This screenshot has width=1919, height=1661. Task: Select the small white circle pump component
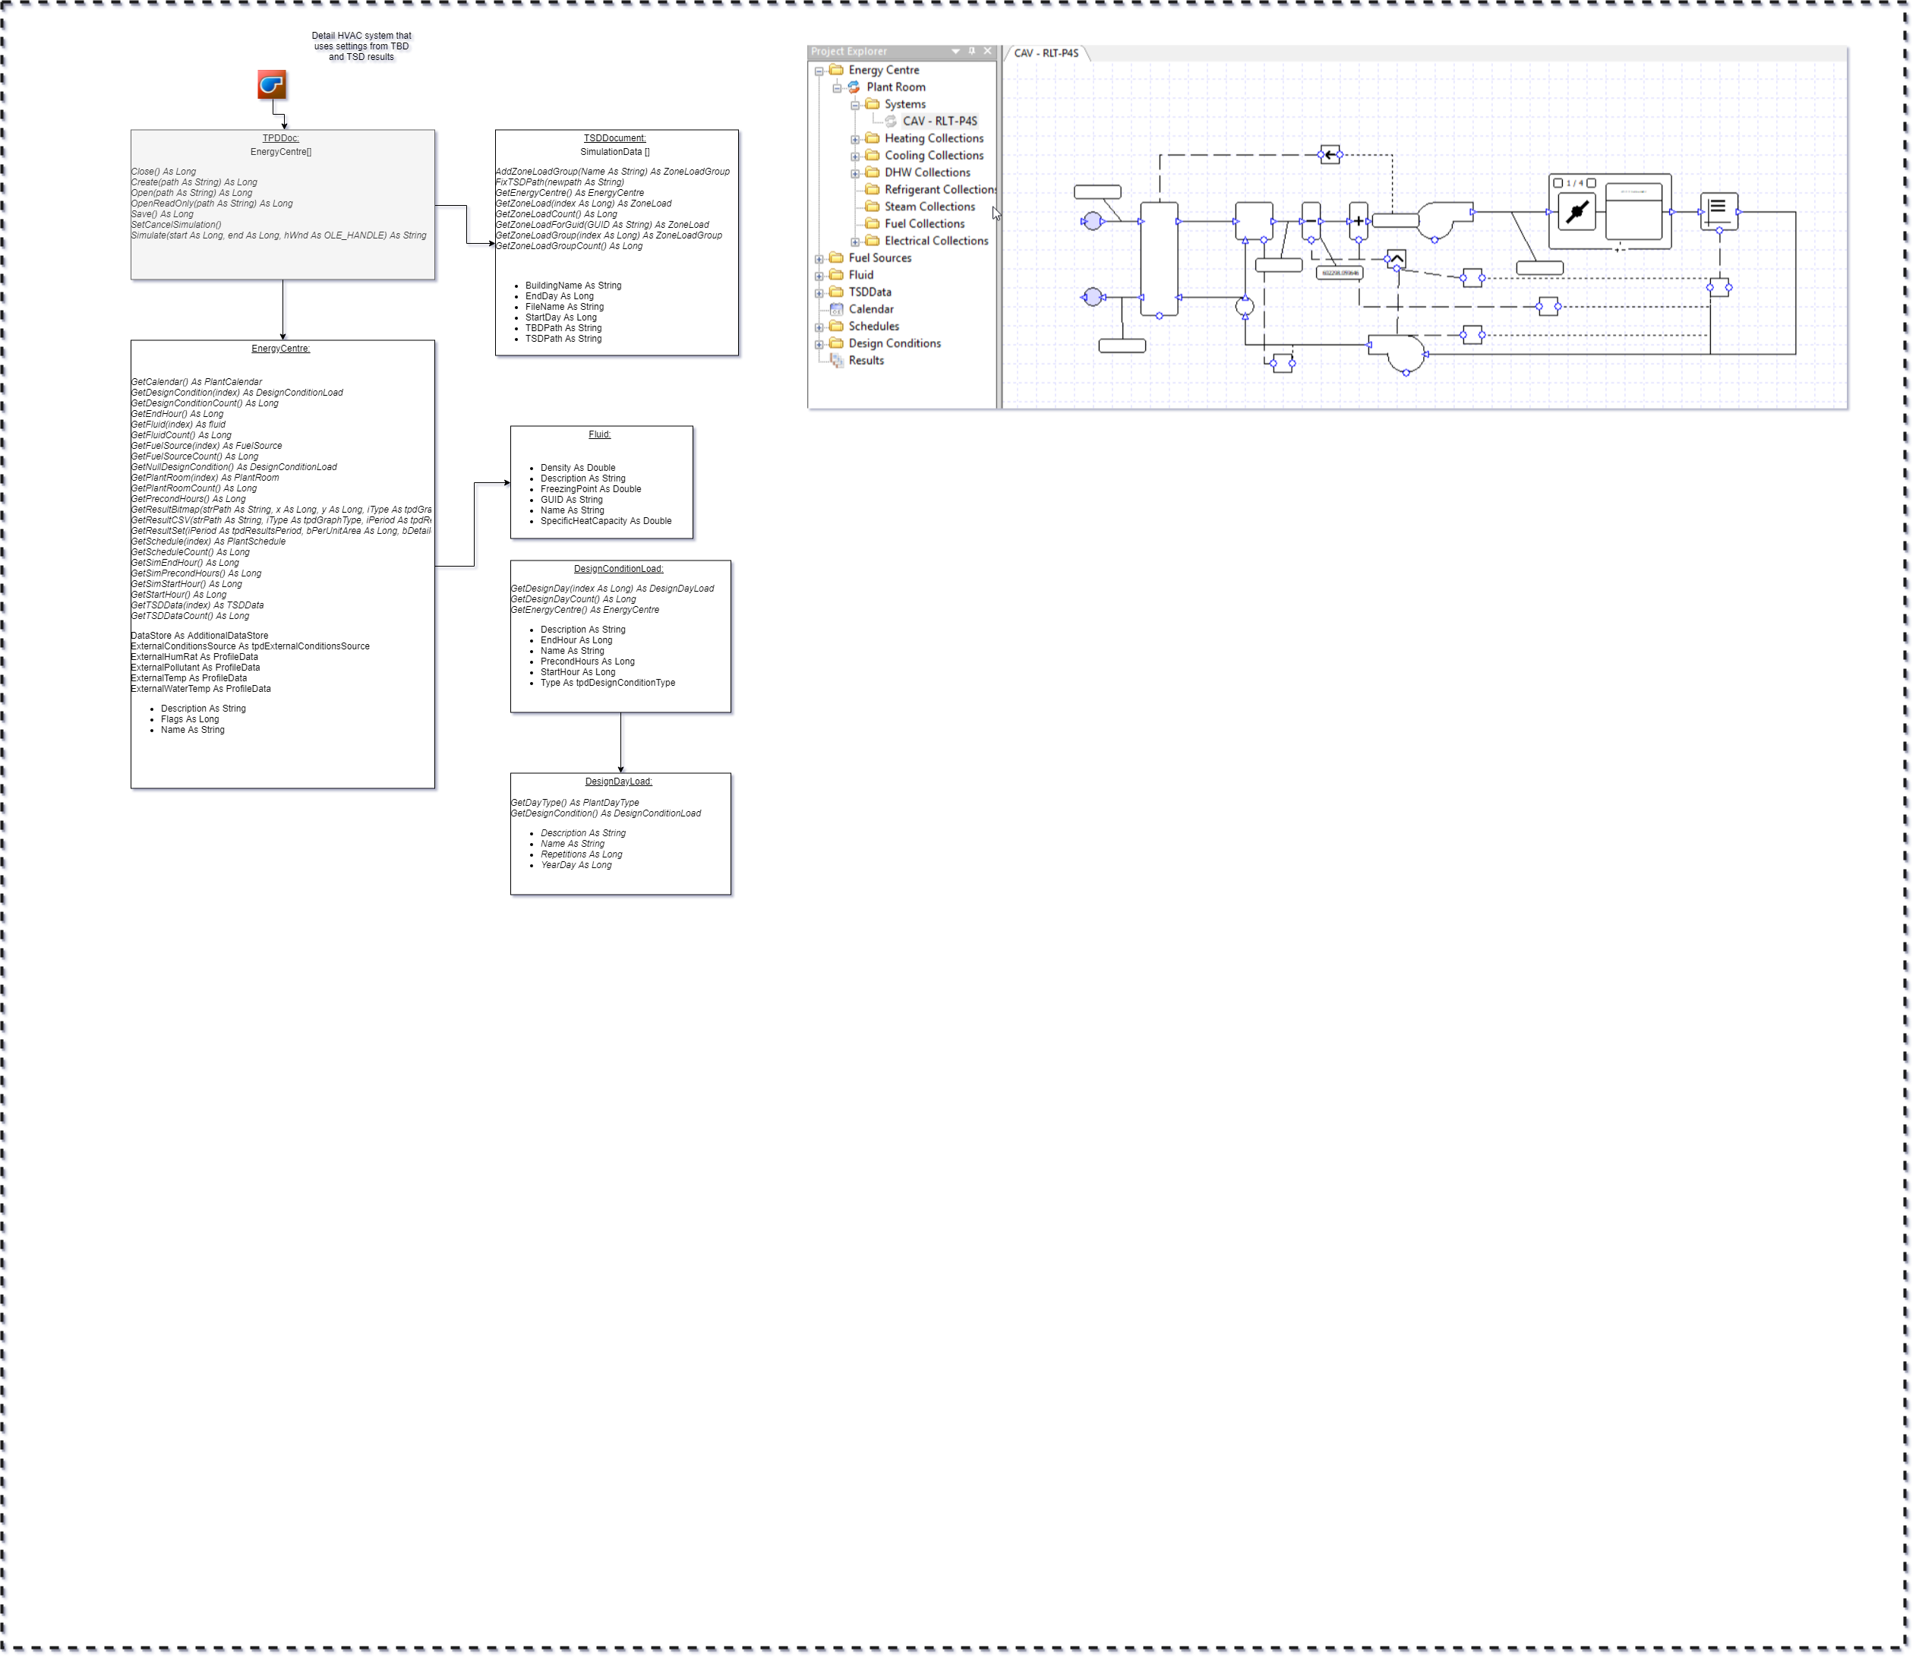click(x=1245, y=306)
